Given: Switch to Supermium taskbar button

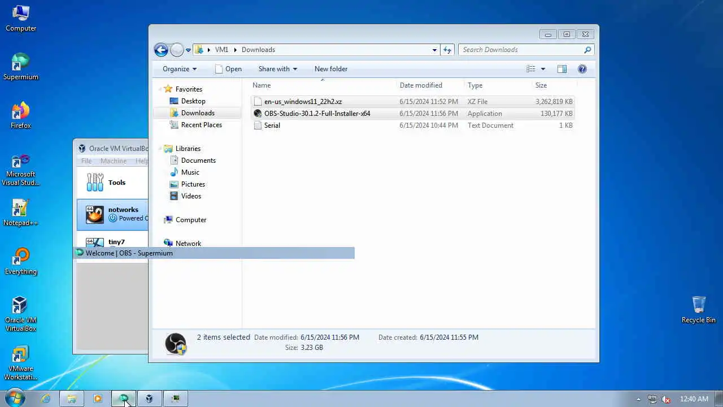Looking at the screenshot, I should 124,399.
